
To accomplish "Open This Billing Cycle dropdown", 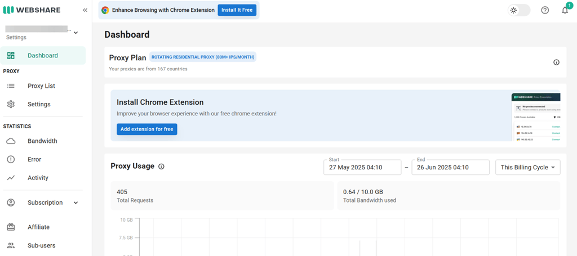I will 528,168.
